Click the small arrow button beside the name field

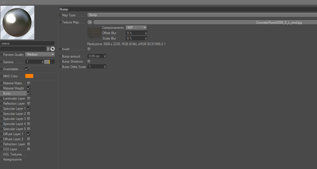pos(48,49)
